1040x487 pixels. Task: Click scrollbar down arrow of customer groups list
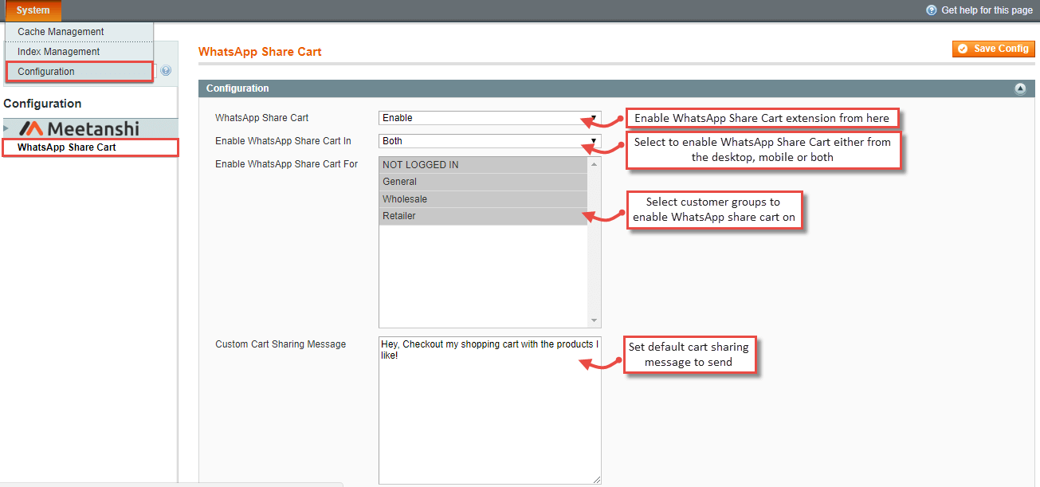(594, 320)
